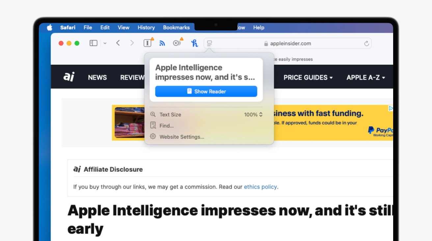Screen dimensions: 432x241
Task: Open the Edit menu
Action: pyautogui.click(x=105, y=28)
